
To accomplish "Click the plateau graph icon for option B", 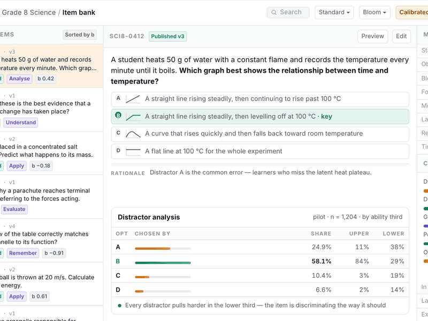I will (133, 117).
